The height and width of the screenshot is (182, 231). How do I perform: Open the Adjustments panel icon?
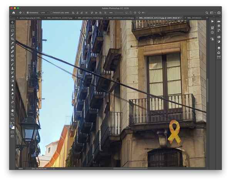click(x=219, y=41)
